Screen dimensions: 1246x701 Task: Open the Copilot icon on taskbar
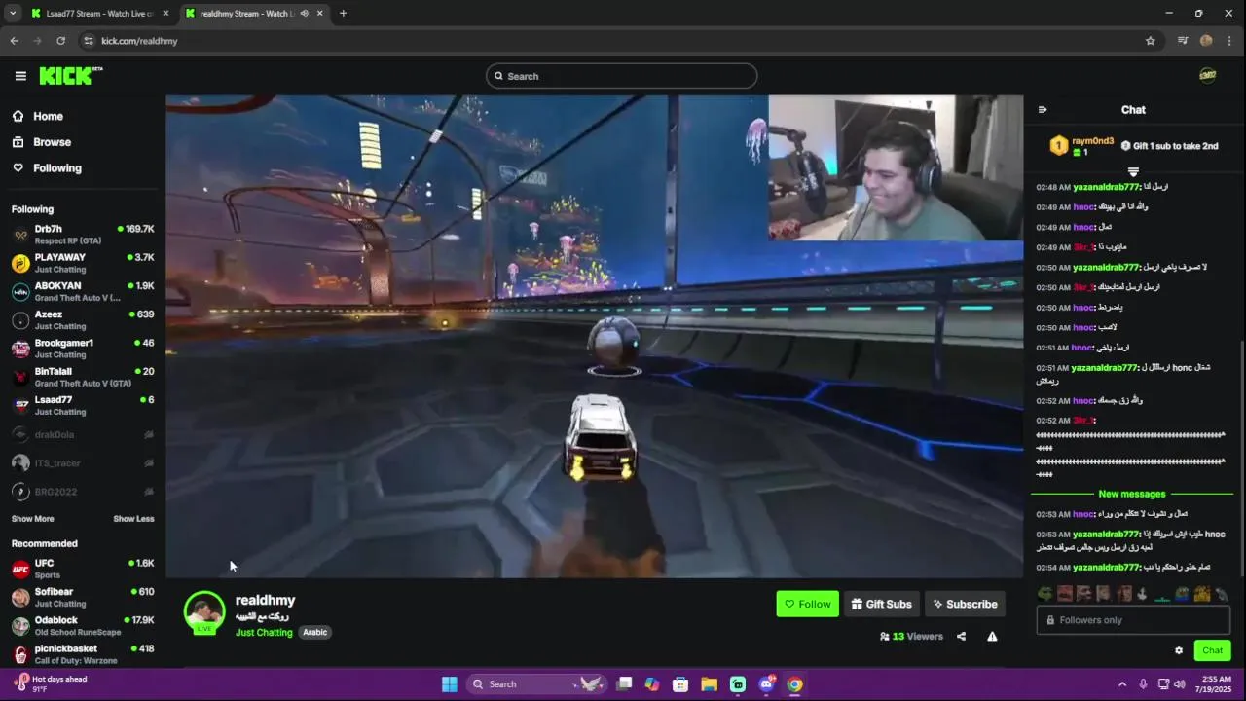(652, 684)
